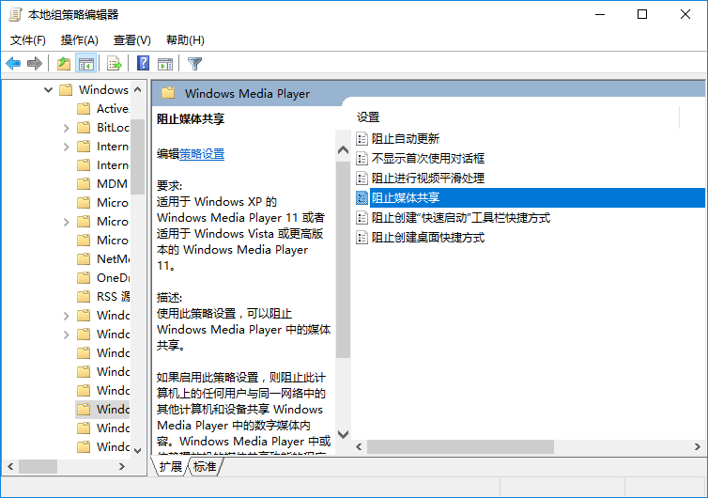Click the Forward arrow toolbar icon

[x=35, y=64]
